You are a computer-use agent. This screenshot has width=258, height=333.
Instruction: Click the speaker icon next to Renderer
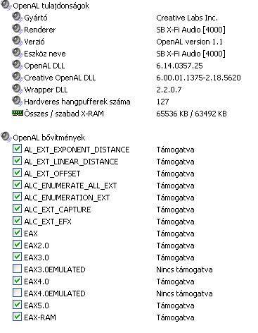[x=17, y=29]
